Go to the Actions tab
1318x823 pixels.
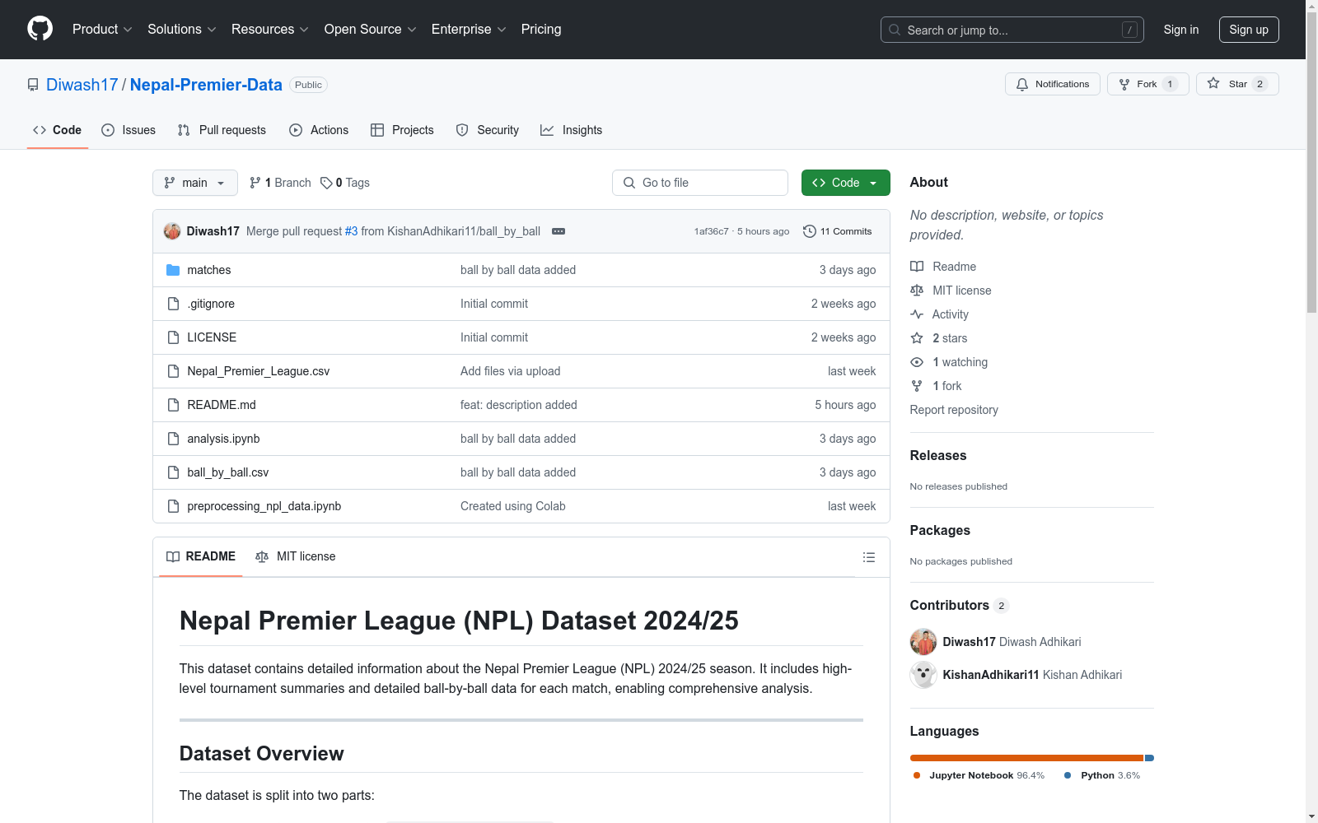[319, 130]
